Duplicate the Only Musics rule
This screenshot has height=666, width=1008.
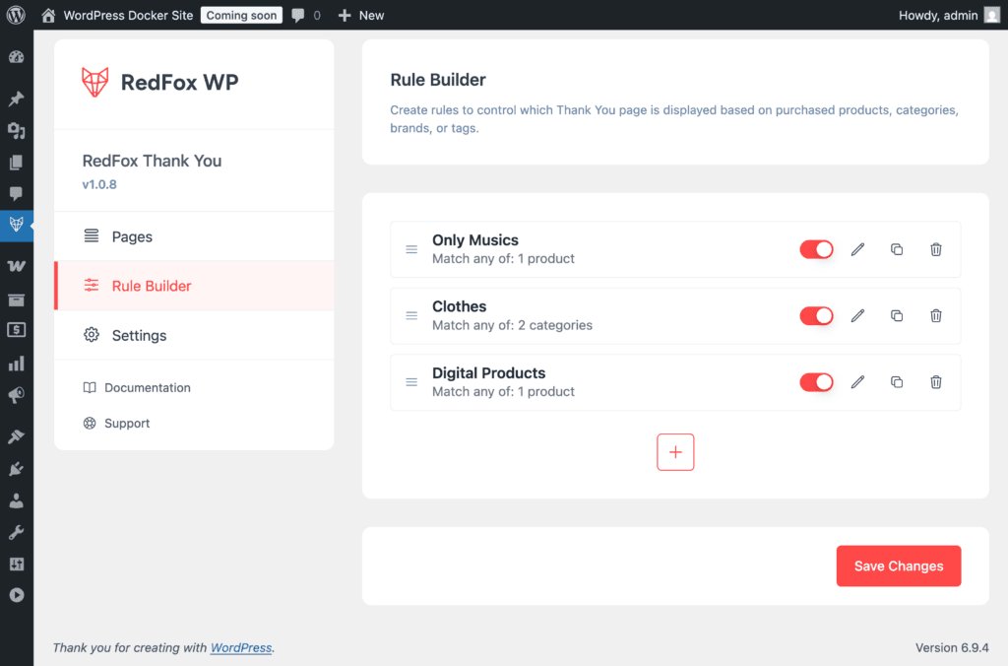pos(897,250)
